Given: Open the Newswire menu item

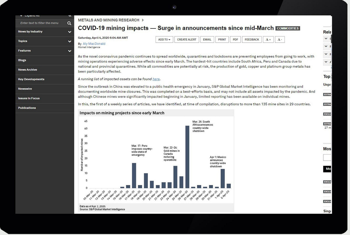Looking at the screenshot, I should pos(25,89).
